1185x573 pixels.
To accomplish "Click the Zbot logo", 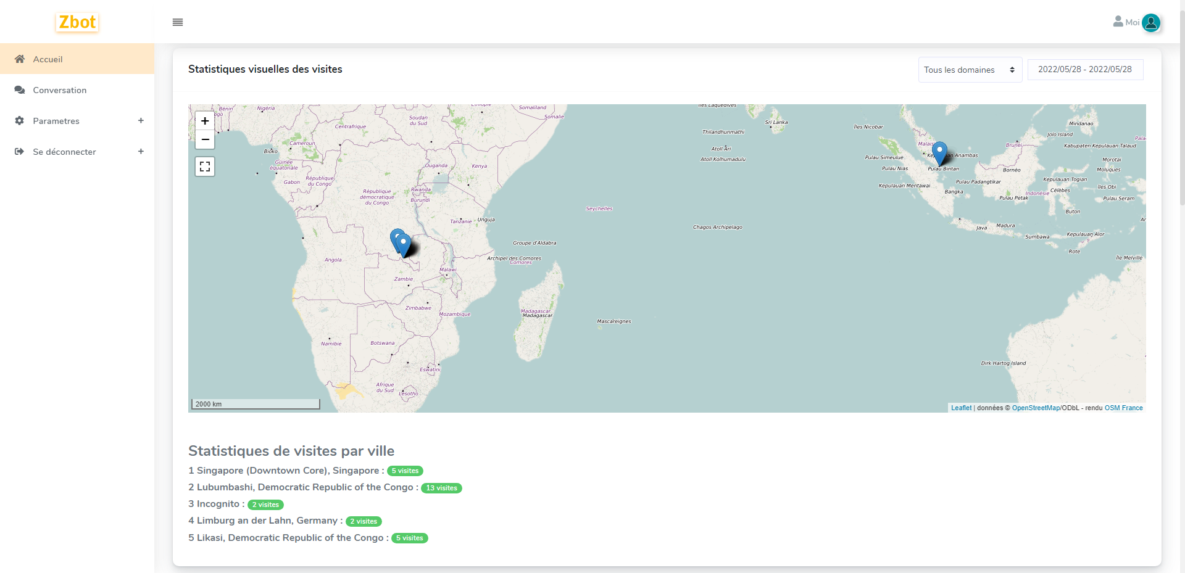I will click(77, 22).
